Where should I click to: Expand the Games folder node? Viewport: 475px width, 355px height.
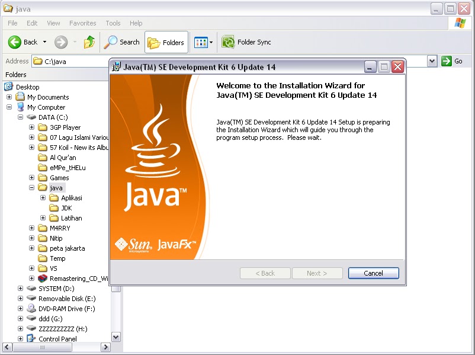(x=31, y=177)
